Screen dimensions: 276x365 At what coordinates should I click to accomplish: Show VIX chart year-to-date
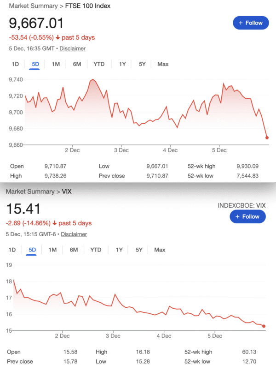pyautogui.click(x=96, y=250)
